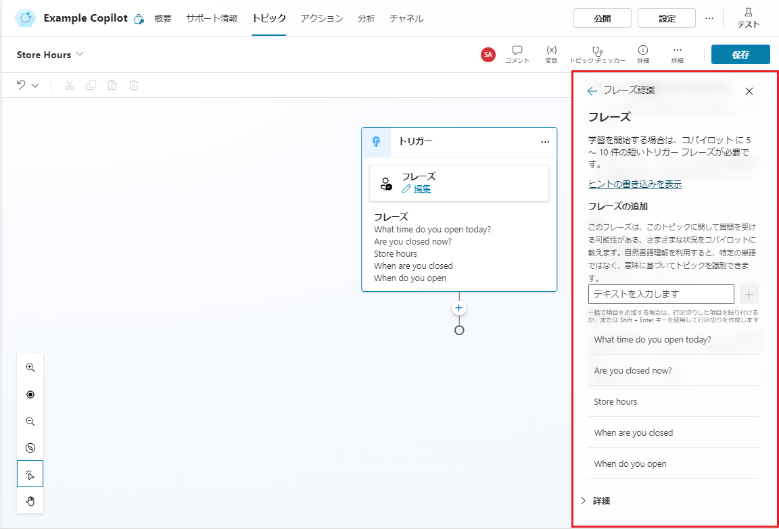The width and height of the screenshot is (779, 529).
Task: Run the トピック チェッカー topic checker
Action: pyautogui.click(x=597, y=54)
